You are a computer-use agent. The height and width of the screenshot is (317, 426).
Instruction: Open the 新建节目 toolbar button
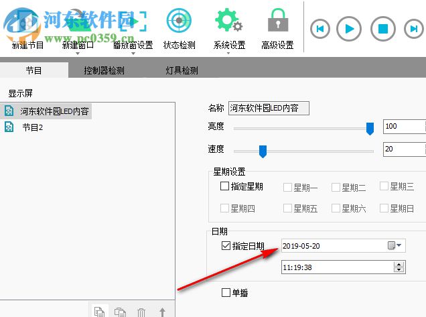27,29
